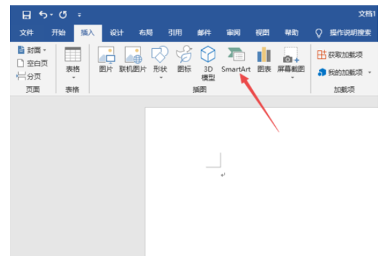This screenshot has height=256, width=384.
Task: Customize the Quick Access Toolbar
Action: pos(79,15)
